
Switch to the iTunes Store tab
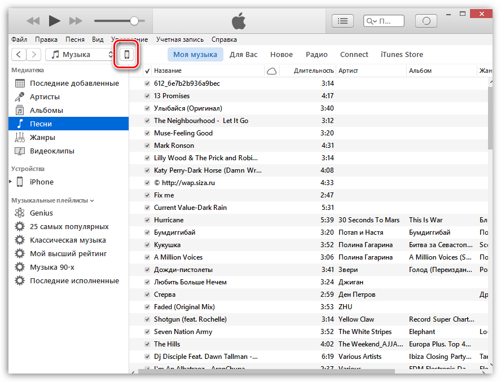(402, 55)
